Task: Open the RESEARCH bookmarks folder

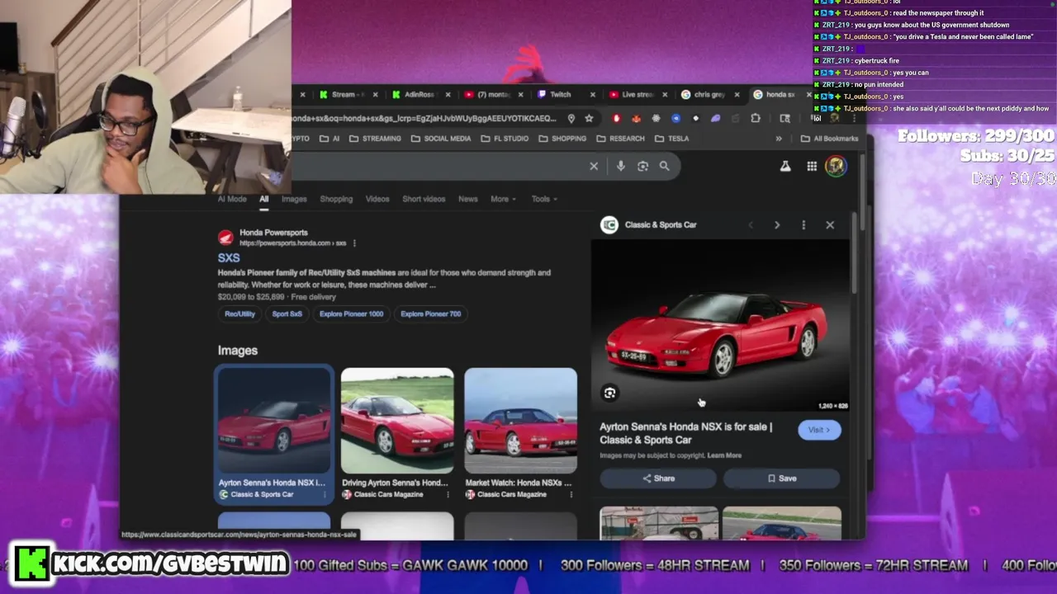Action: [620, 139]
